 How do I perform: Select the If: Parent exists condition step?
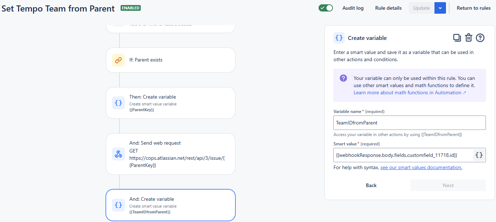click(x=171, y=60)
